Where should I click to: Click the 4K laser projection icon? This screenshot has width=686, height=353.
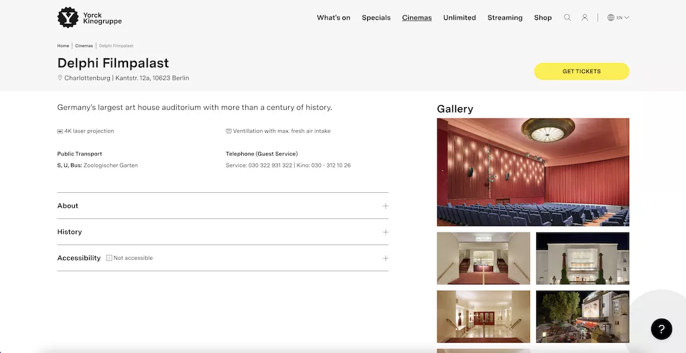60,131
